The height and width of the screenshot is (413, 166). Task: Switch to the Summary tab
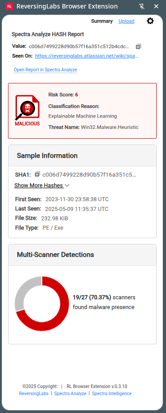tap(102, 21)
